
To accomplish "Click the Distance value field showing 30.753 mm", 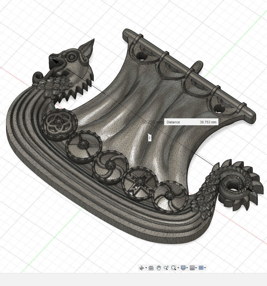I will pos(208,122).
